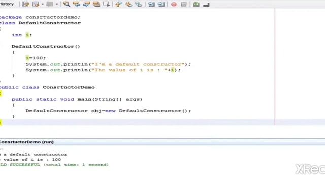Screen dimensions: 325x183
Task: Select the ConsrtuctorDemo (run) output tab
Action: point(26,142)
